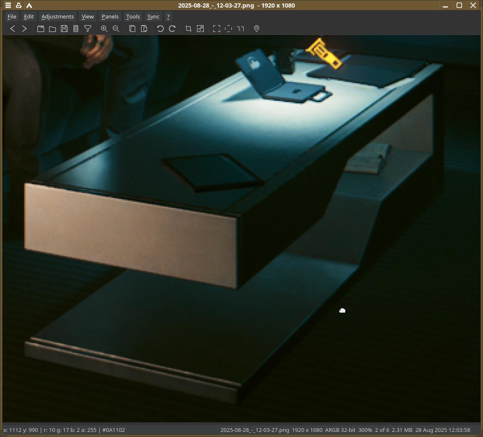Click '1920 x 1080' in status bar

[x=307, y=430]
